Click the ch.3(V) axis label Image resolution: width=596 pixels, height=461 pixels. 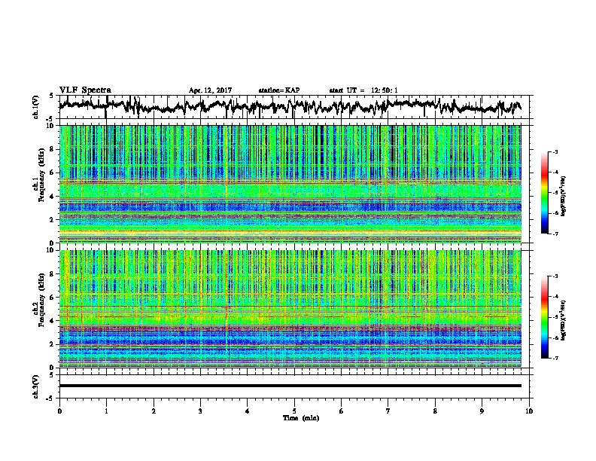point(36,386)
